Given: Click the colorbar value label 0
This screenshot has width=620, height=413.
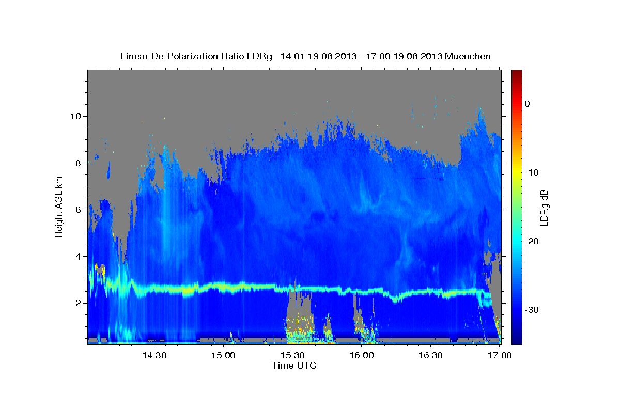Looking at the screenshot, I should pyautogui.click(x=528, y=104).
